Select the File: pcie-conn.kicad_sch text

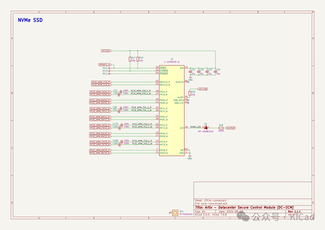(x=211, y=204)
